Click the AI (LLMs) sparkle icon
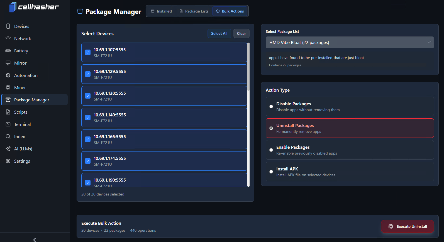This screenshot has width=444, height=242. coord(8,149)
